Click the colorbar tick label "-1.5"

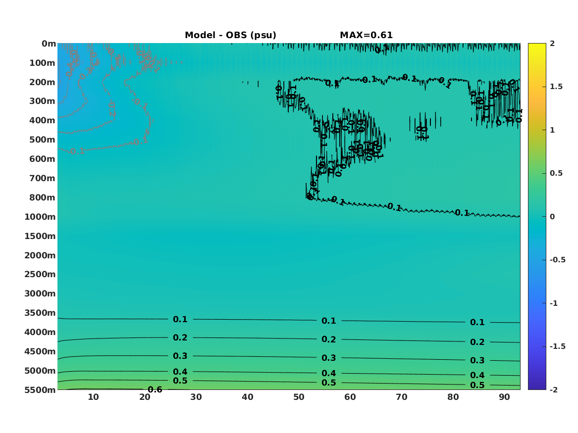(x=557, y=346)
